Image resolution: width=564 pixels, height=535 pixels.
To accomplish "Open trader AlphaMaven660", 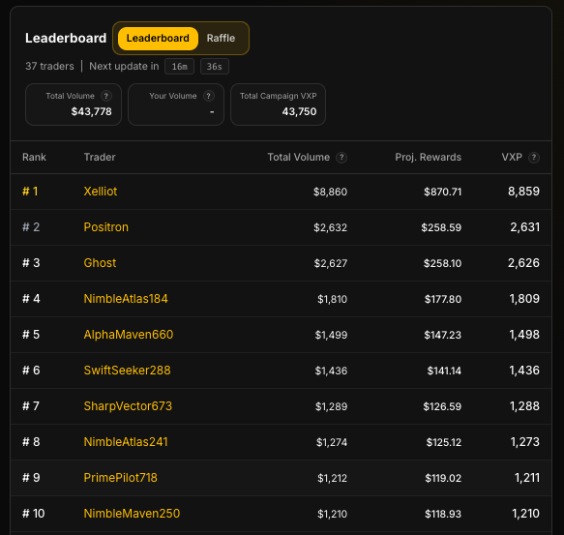I will click(128, 335).
